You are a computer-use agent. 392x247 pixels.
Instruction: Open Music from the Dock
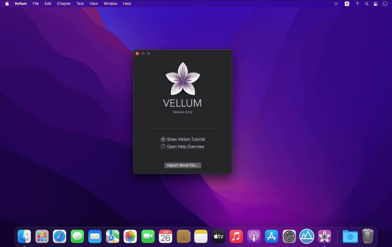[236, 236]
